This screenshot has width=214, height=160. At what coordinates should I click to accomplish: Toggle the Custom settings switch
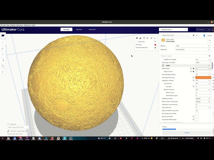pos(205,36)
